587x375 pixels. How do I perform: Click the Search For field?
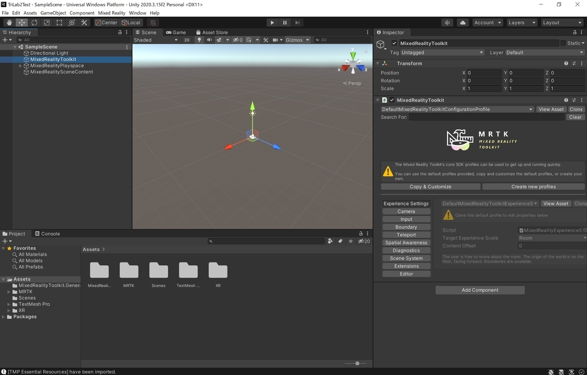(x=487, y=117)
